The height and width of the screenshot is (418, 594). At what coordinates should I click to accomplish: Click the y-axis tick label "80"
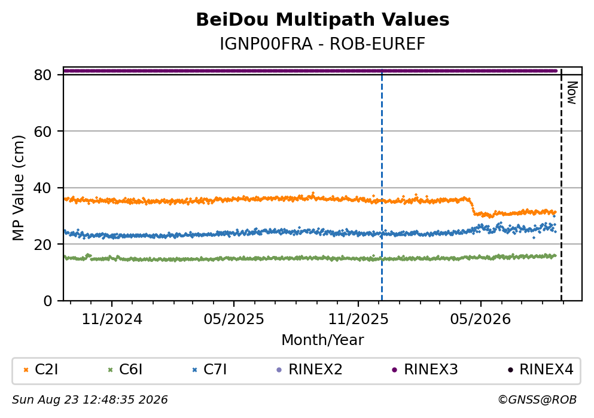pyautogui.click(x=42, y=75)
